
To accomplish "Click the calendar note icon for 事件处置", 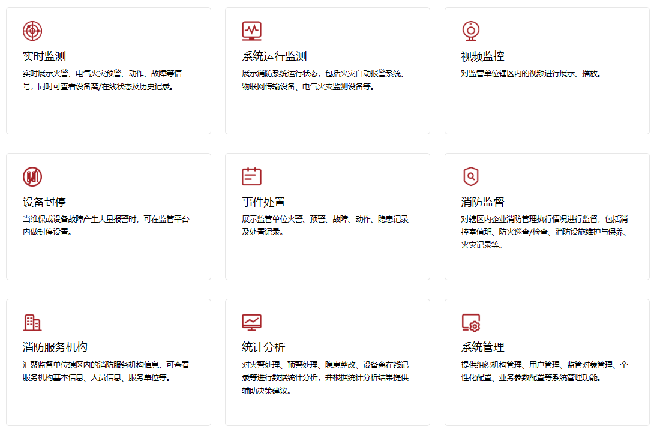I will (x=251, y=176).
